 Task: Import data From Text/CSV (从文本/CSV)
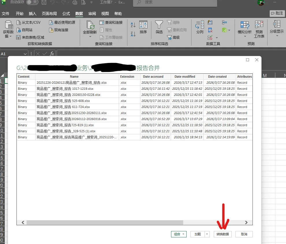coord(28,23)
